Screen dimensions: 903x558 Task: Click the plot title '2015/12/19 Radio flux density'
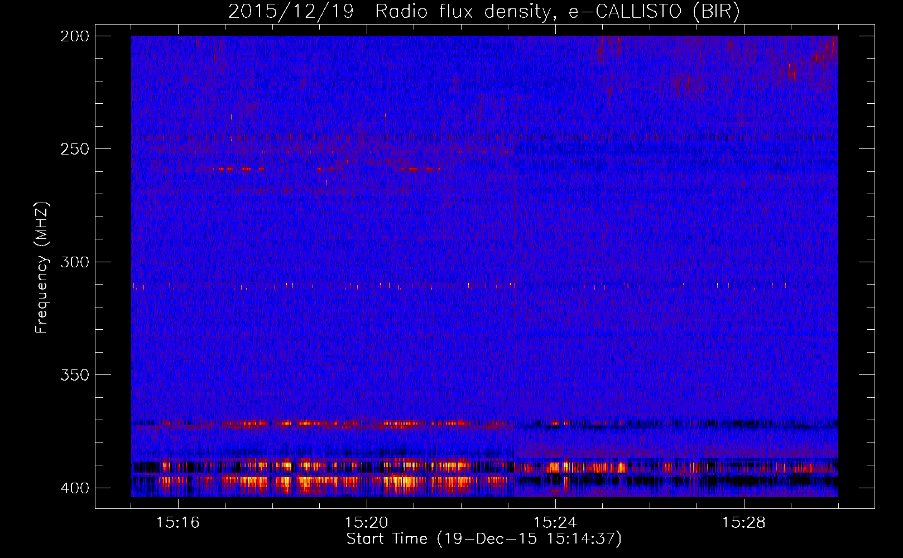(x=484, y=12)
